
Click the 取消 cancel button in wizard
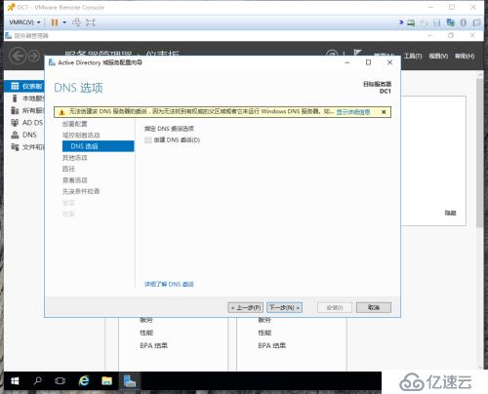[374, 307]
